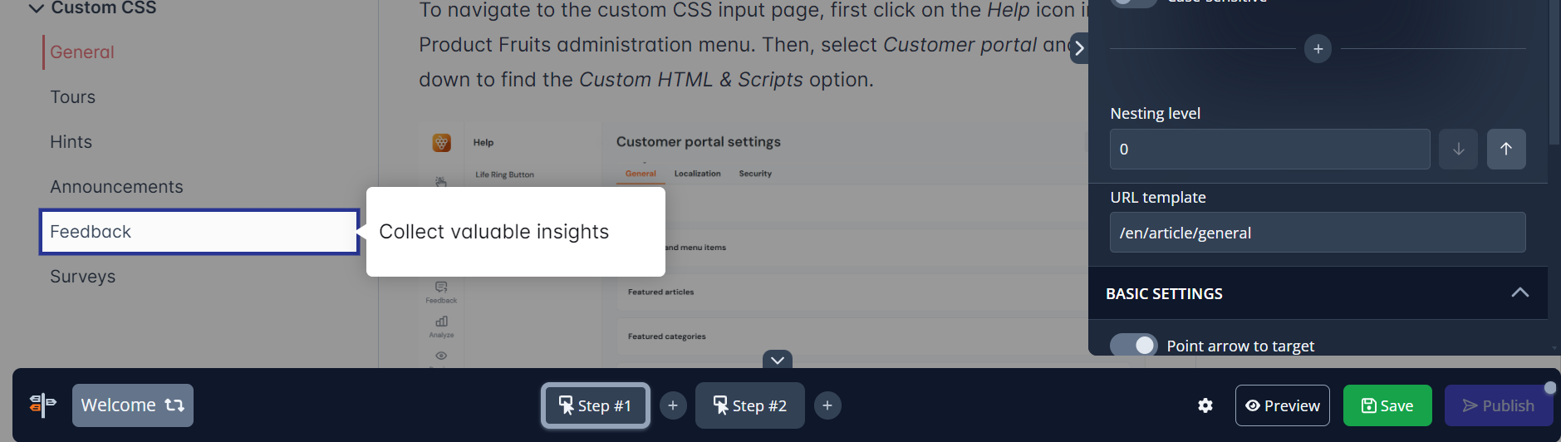Add a step after Step #1
The image size is (1561, 442).
(673, 405)
